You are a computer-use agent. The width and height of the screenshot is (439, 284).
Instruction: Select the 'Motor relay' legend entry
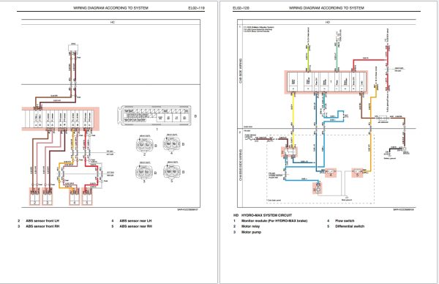tap(250, 226)
